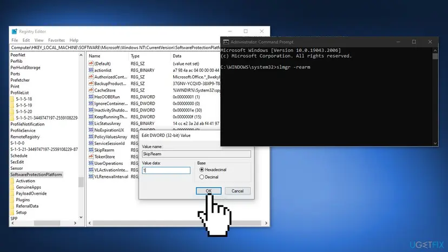Screen dimensions: 448x252
Task: Select the SoftwareProtectionPlatform tree key
Action: pos(36,174)
